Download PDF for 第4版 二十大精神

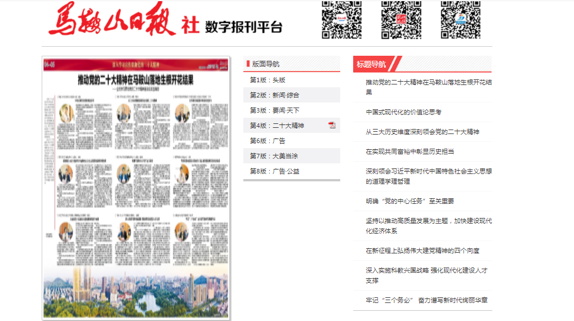tap(332, 126)
